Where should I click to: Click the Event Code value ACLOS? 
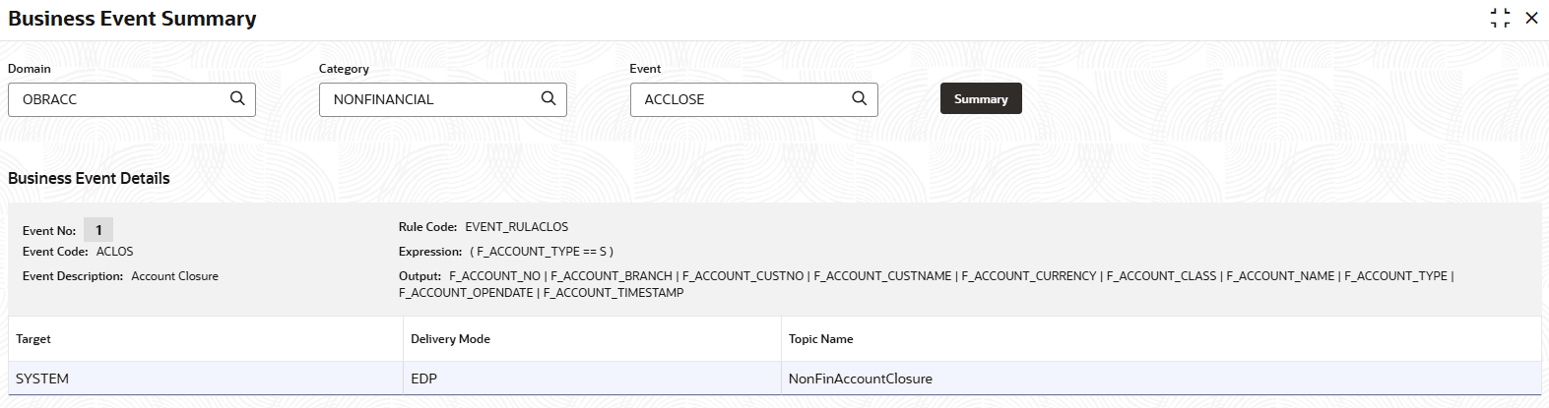114,252
